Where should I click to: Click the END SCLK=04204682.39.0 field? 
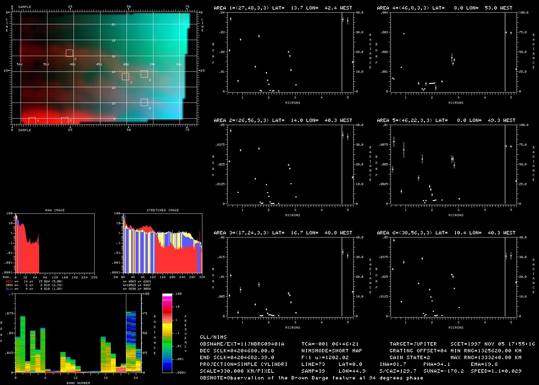(237, 358)
